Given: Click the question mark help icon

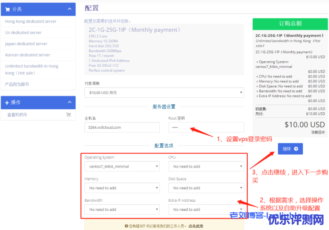Looking at the screenshot, I should pyautogui.click(x=127, y=226).
